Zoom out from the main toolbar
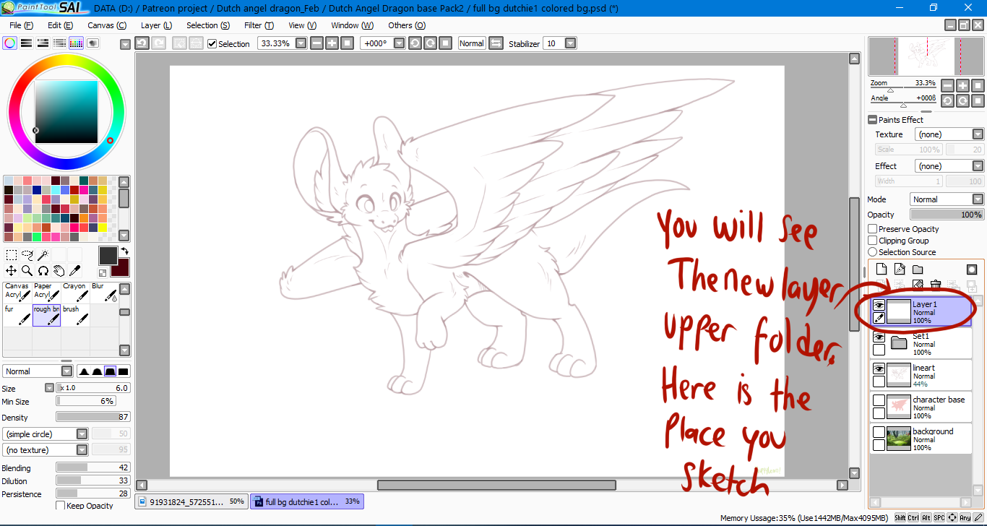The height and width of the screenshot is (526, 987). click(x=316, y=43)
